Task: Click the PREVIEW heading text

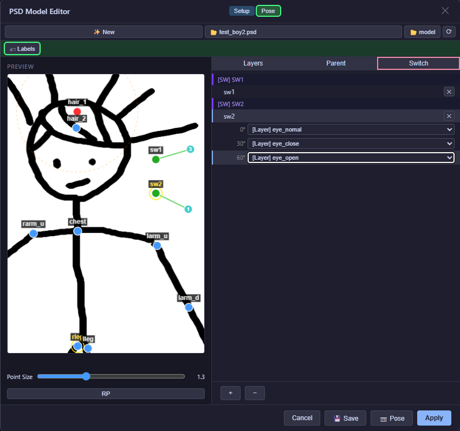Action: (x=20, y=67)
